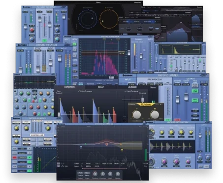Image resolution: width=223 pixels, height=183 pixels.
Task: Click the Effect fader on Oxford Inflator
Action: point(38,69)
